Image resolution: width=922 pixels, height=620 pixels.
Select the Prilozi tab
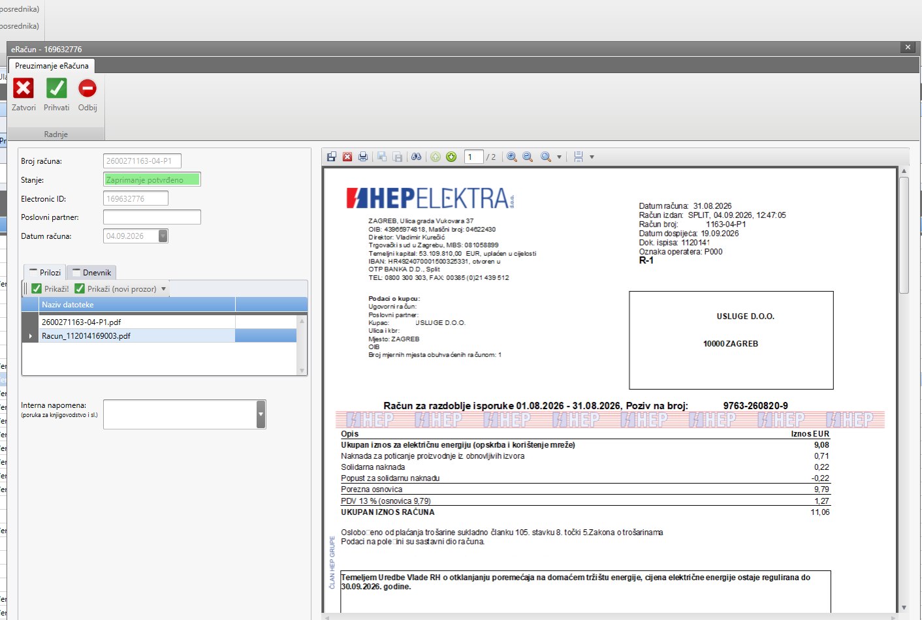(x=44, y=272)
